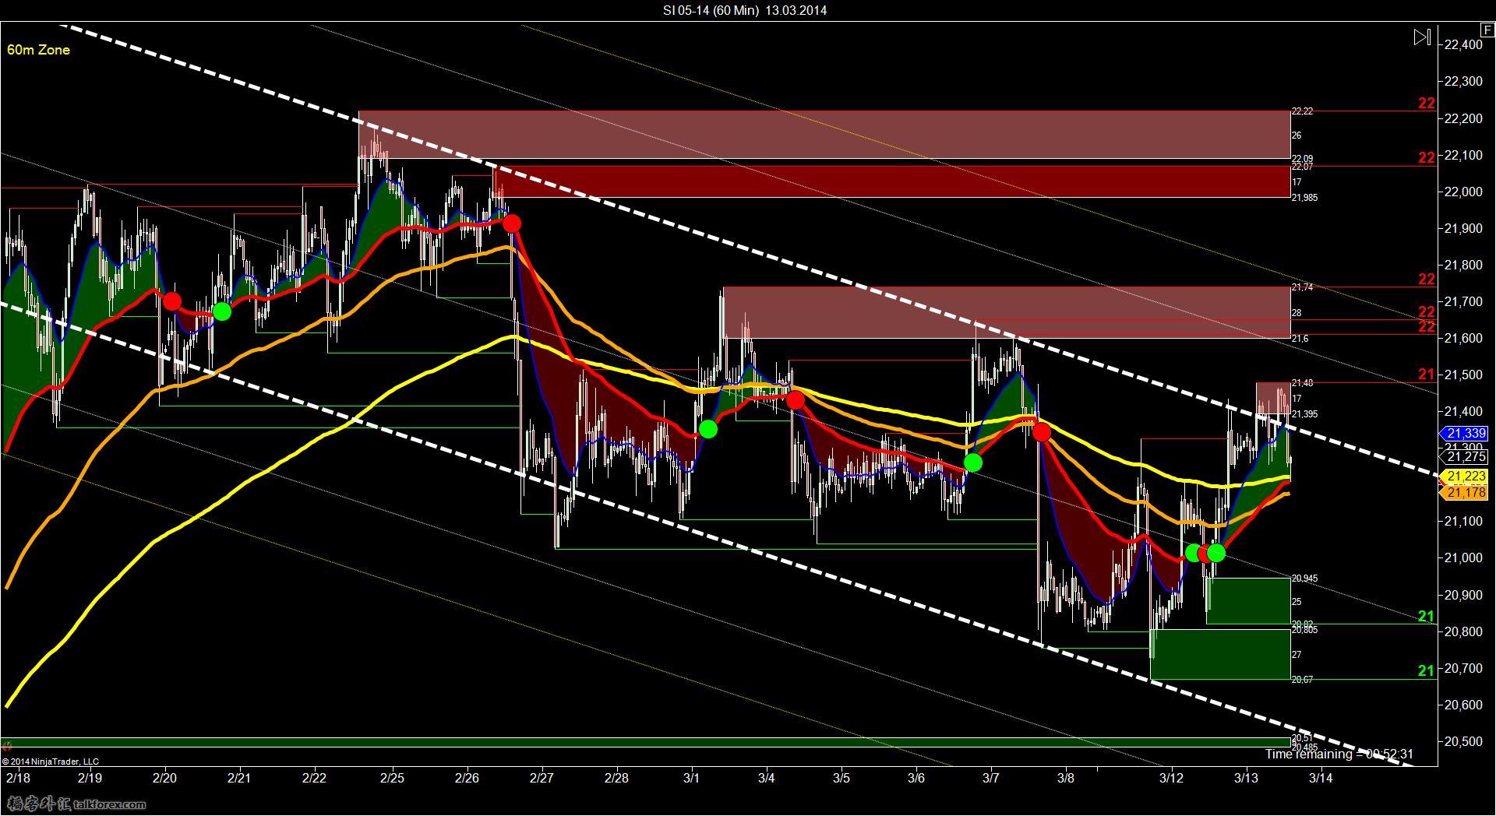1496x816 pixels.
Task: Select the 2/27 date label
Action: pos(541,778)
